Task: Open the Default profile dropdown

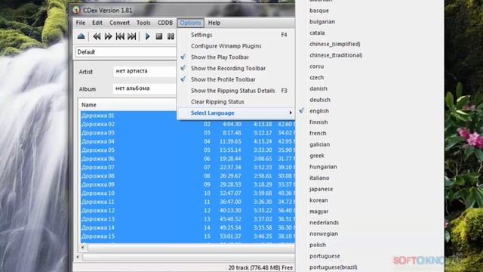Action: (126, 52)
